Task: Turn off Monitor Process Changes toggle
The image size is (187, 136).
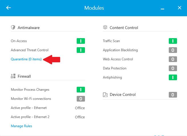Action: pos(81,90)
